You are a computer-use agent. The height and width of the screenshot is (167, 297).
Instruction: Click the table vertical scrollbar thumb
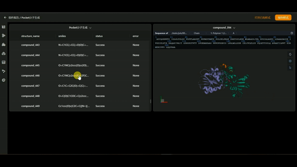pyautogui.click(x=151, y=101)
